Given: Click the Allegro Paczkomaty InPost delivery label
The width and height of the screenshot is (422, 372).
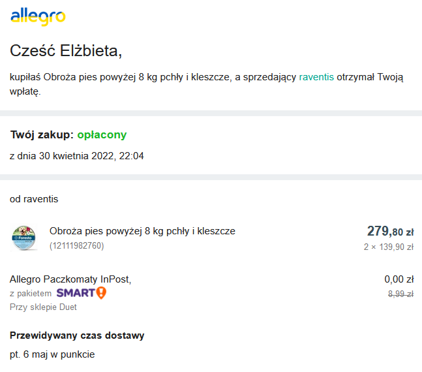Looking at the screenshot, I should tap(70, 279).
